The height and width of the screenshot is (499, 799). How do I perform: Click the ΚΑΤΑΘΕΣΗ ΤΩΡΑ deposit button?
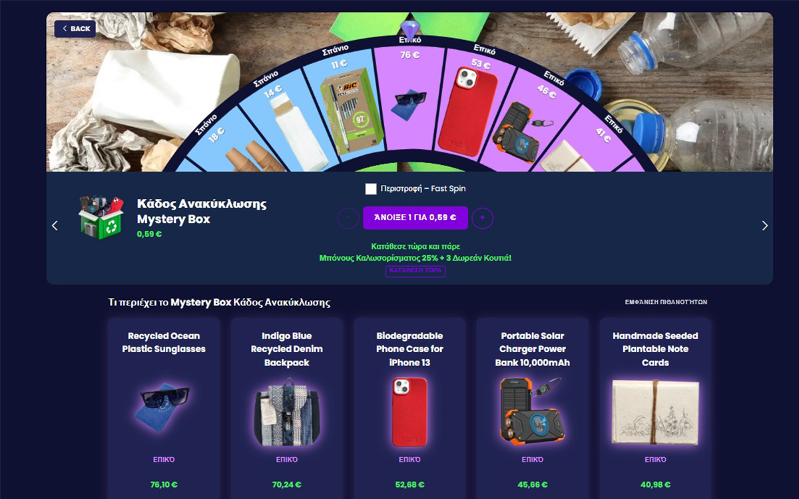415,271
